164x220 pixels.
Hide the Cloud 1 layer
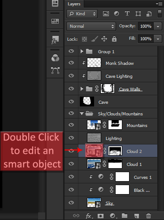click(71, 164)
